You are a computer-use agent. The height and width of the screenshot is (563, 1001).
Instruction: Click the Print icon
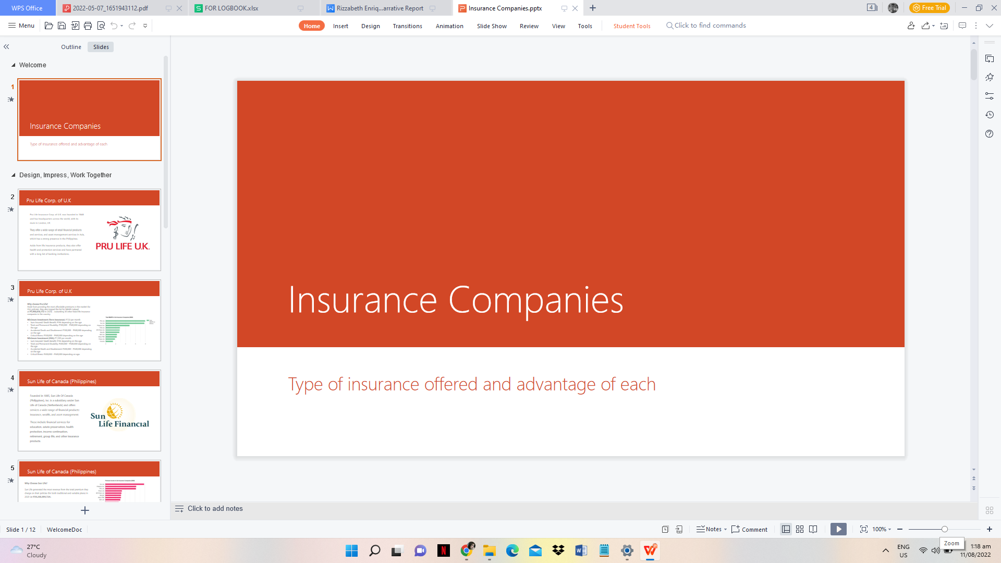[x=88, y=26]
